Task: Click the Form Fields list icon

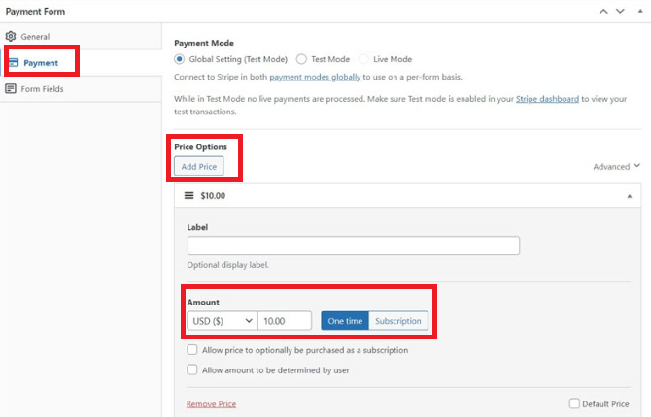Action: click(x=11, y=88)
